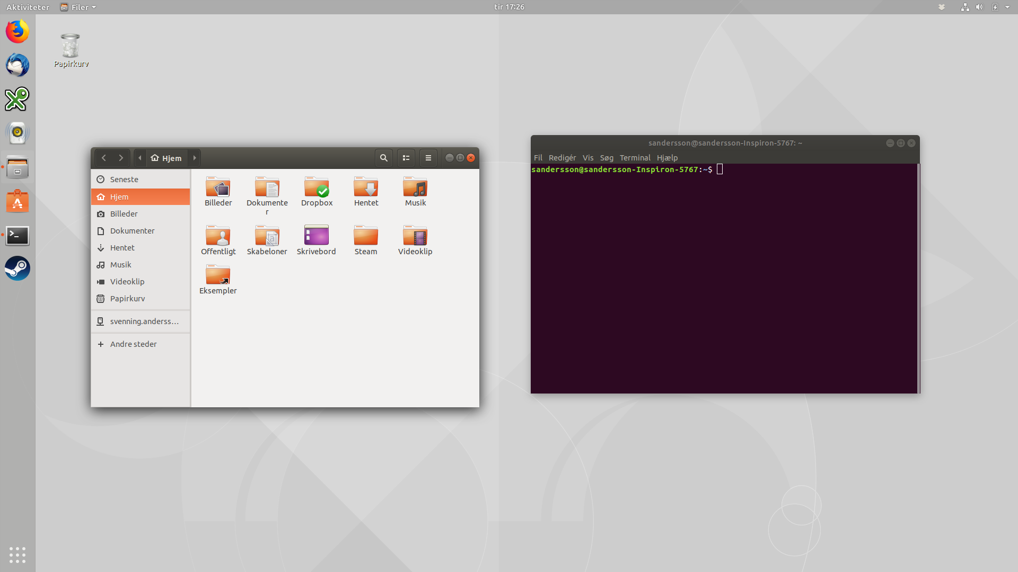
Task: Select the Dropbox folder icon
Action: [317, 187]
